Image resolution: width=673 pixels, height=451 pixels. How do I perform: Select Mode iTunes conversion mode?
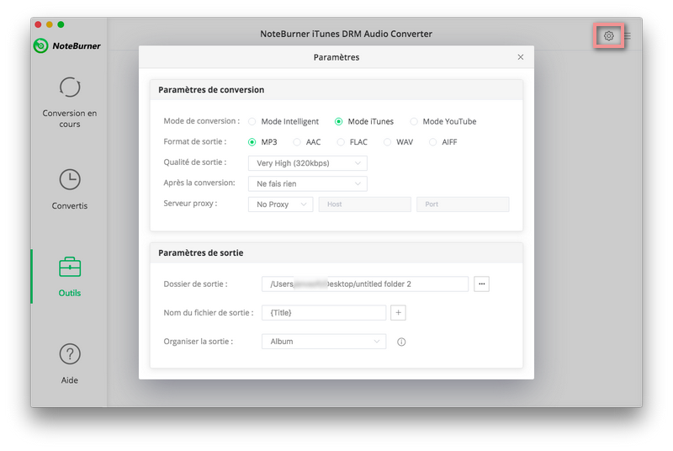tap(364, 121)
